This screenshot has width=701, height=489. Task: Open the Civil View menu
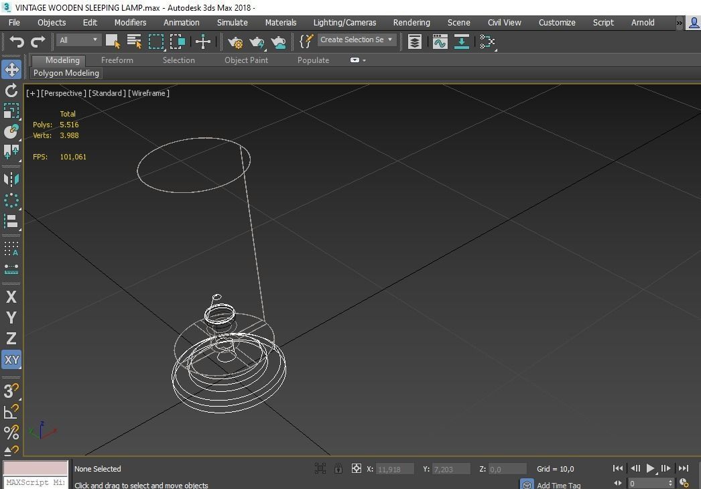tap(504, 22)
